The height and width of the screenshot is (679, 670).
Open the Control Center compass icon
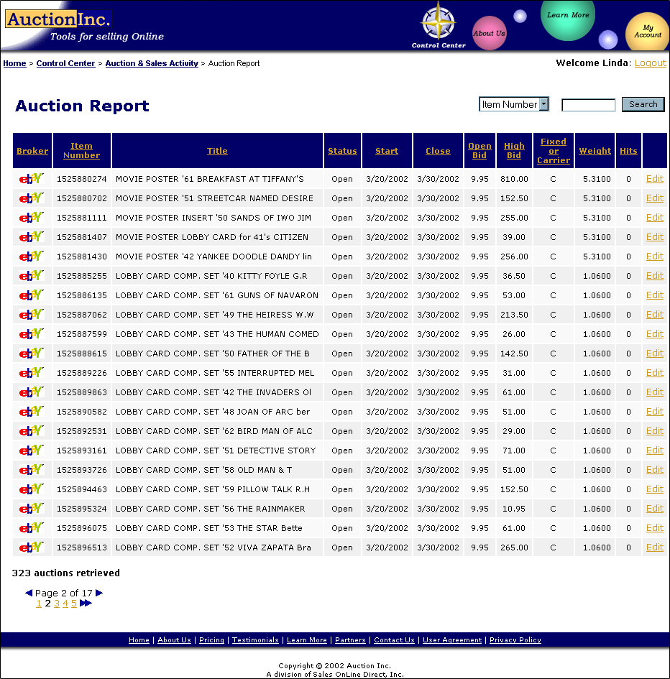pyautogui.click(x=439, y=24)
